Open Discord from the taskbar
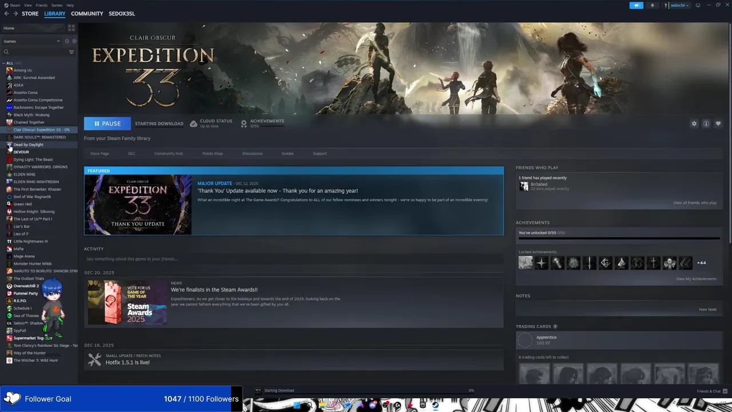This screenshot has height=412, width=732. [373, 405]
